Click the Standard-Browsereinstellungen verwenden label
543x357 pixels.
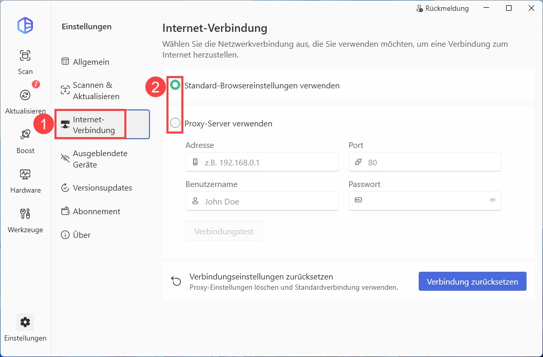tap(262, 86)
